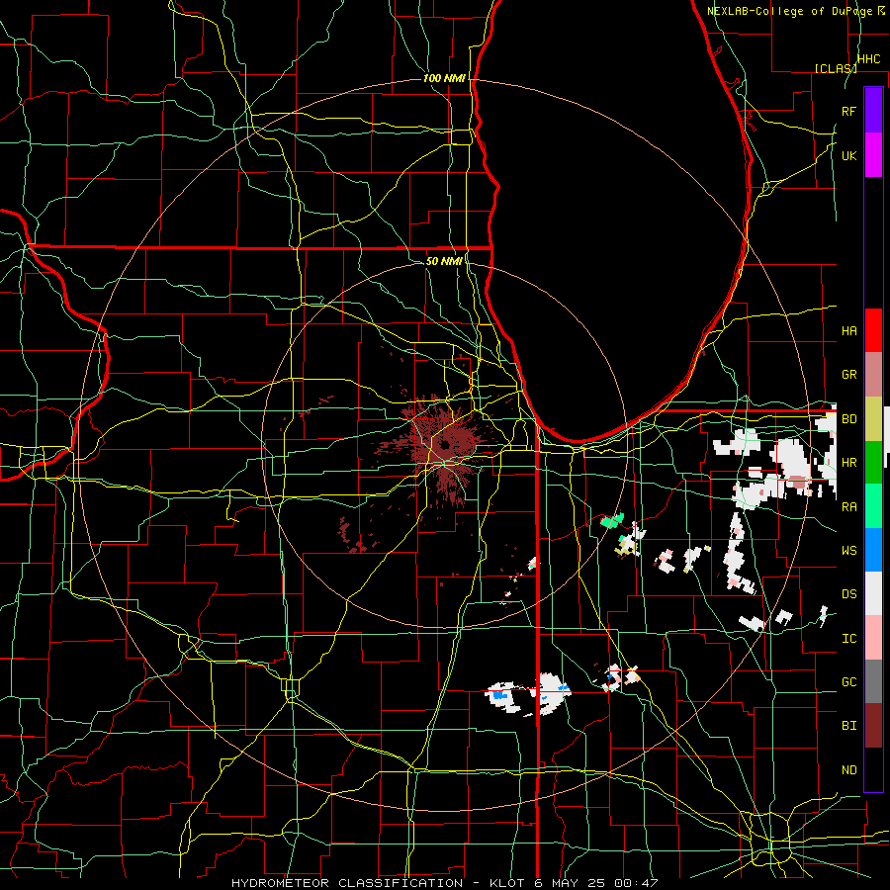Click the "GC" legend label

tap(848, 682)
